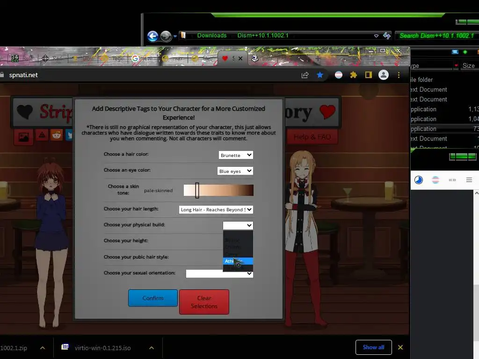
Task: Click the striped flag icon in the white side panel
Action: pos(435,180)
